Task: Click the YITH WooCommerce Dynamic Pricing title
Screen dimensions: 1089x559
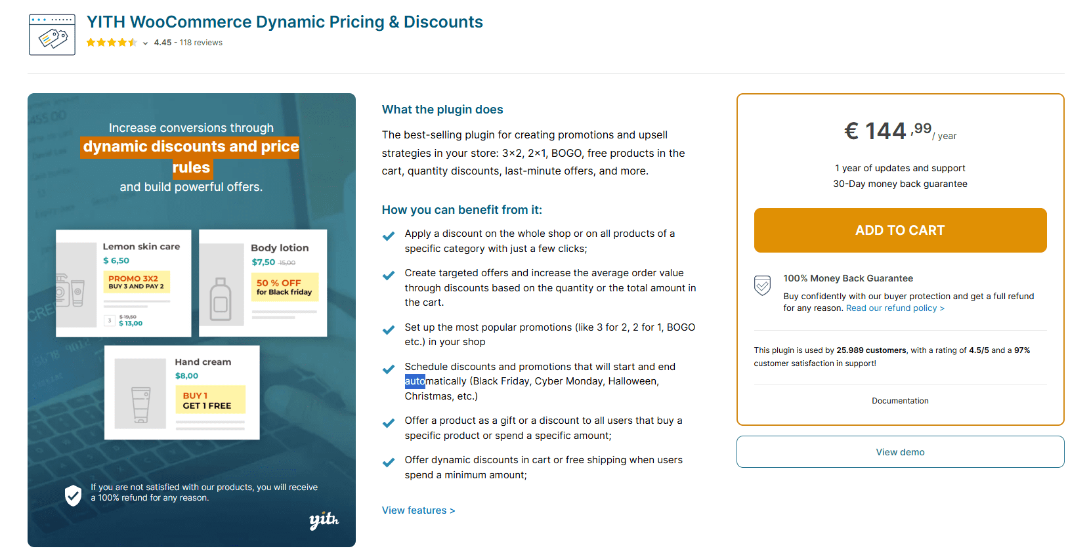Action: coord(285,21)
